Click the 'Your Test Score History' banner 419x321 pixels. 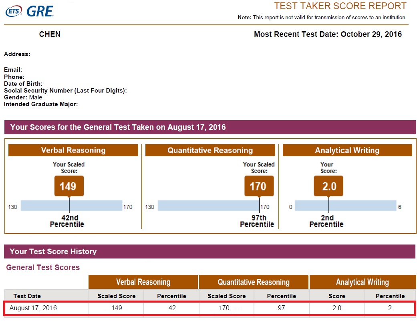[x=209, y=252]
